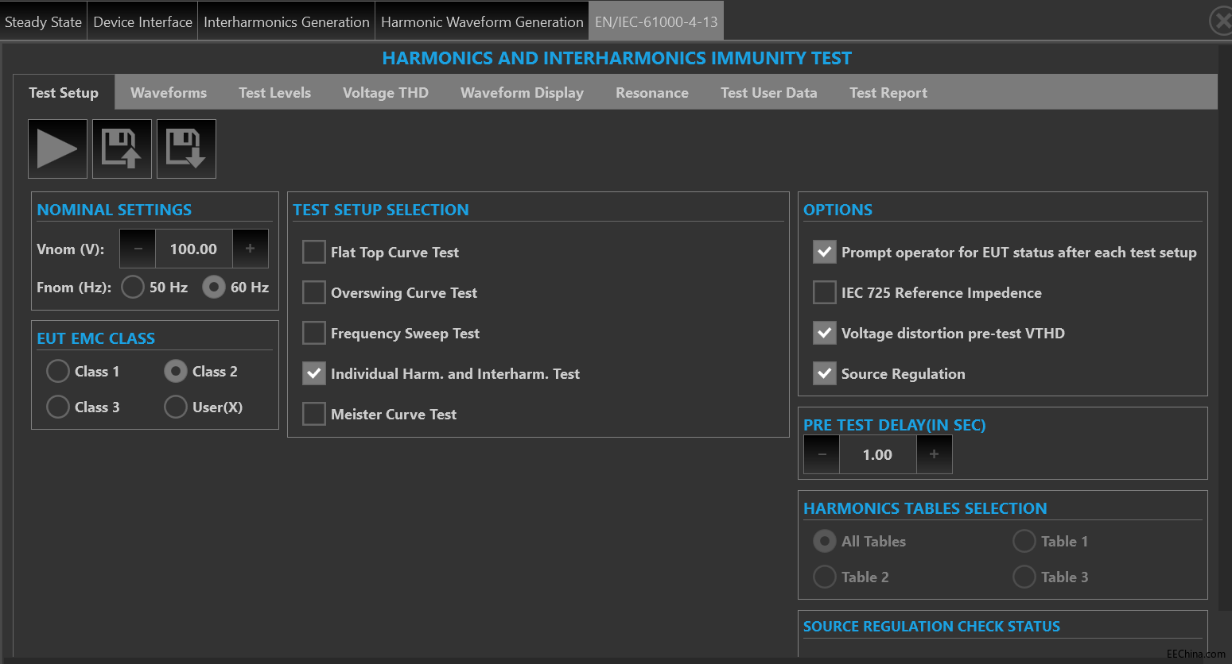Decrease Vnom voltage with minus button

coord(138,249)
